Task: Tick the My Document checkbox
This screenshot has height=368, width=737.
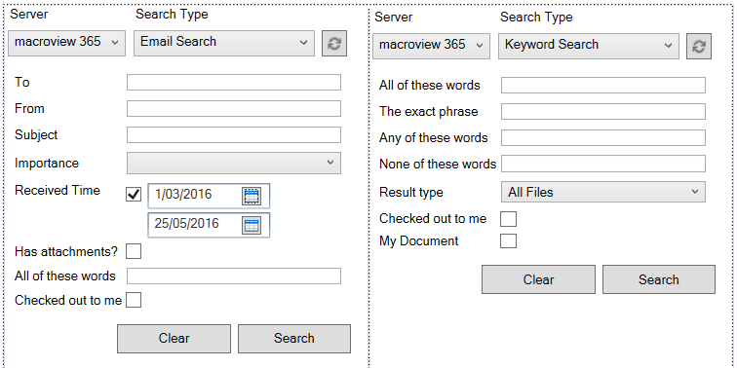Action: (x=508, y=240)
